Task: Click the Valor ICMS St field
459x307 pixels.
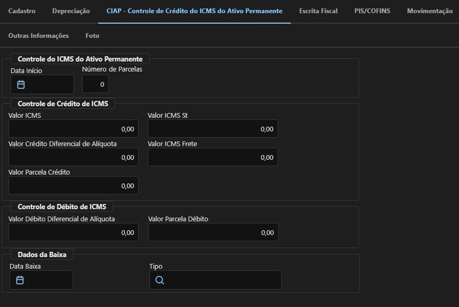Action: pos(213,128)
